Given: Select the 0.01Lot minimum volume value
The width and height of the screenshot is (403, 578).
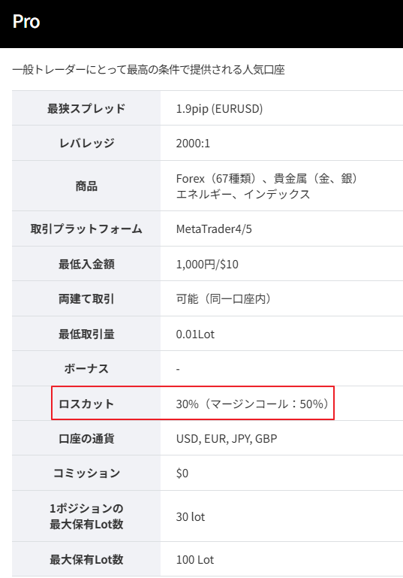Looking at the screenshot, I should click(195, 334).
